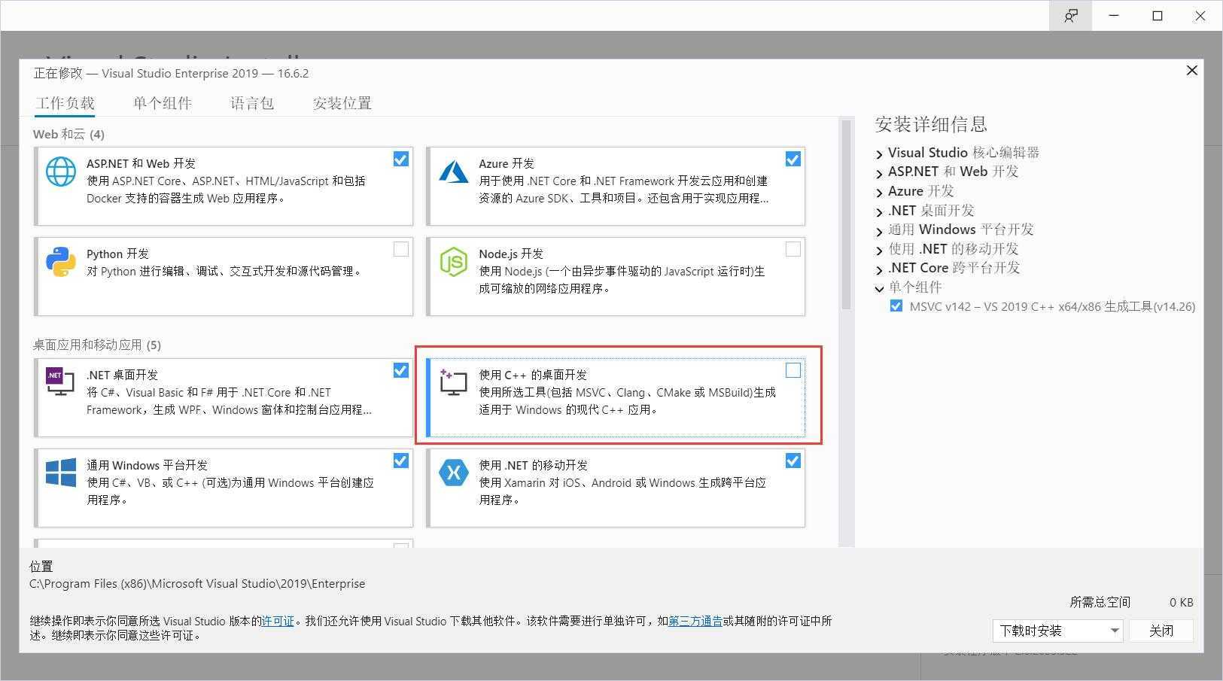Click the .NET desktop development icon
The height and width of the screenshot is (681, 1223).
coord(60,382)
